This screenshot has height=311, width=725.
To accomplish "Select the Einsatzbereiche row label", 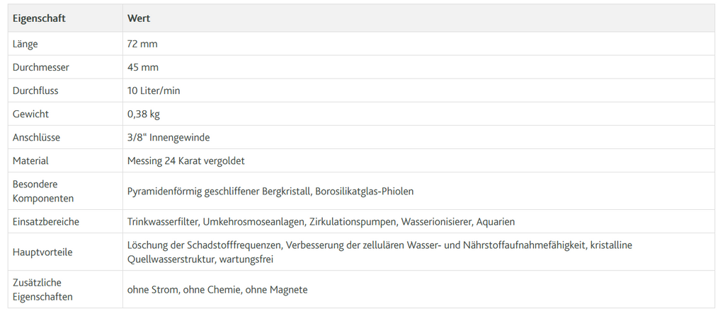I will [46, 221].
